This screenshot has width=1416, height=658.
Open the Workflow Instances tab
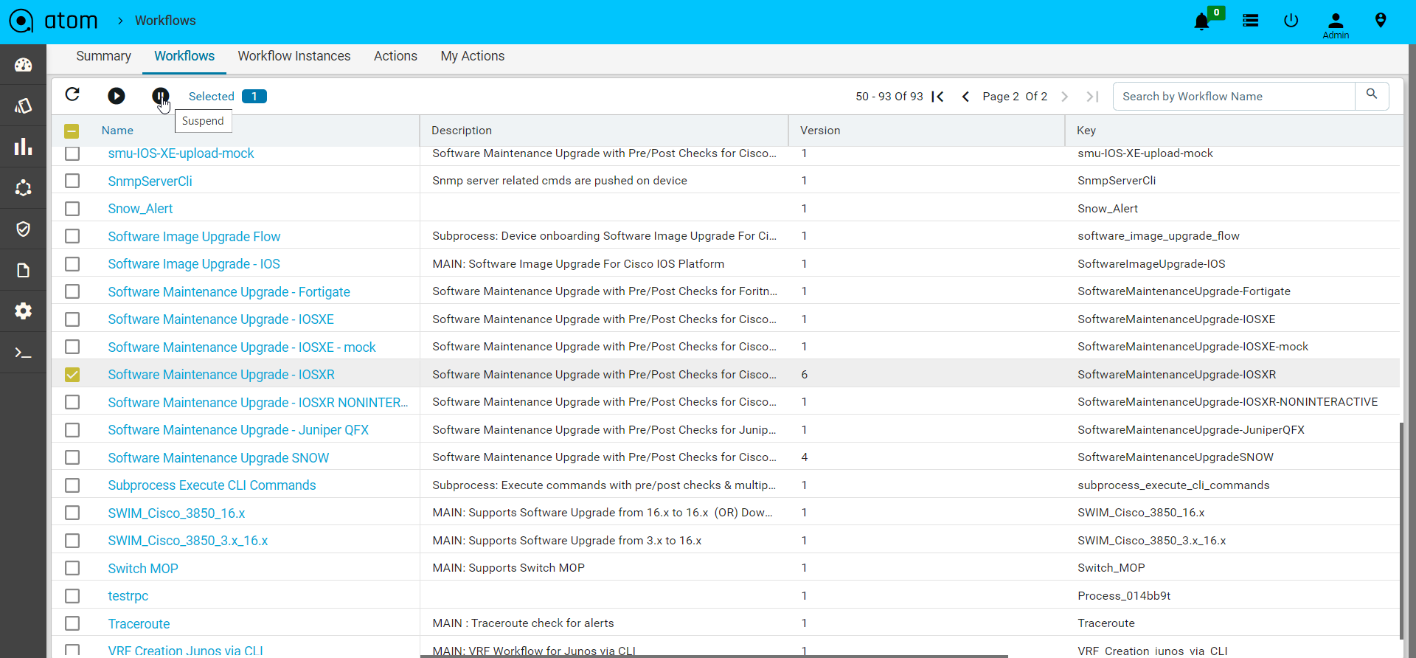coord(294,56)
